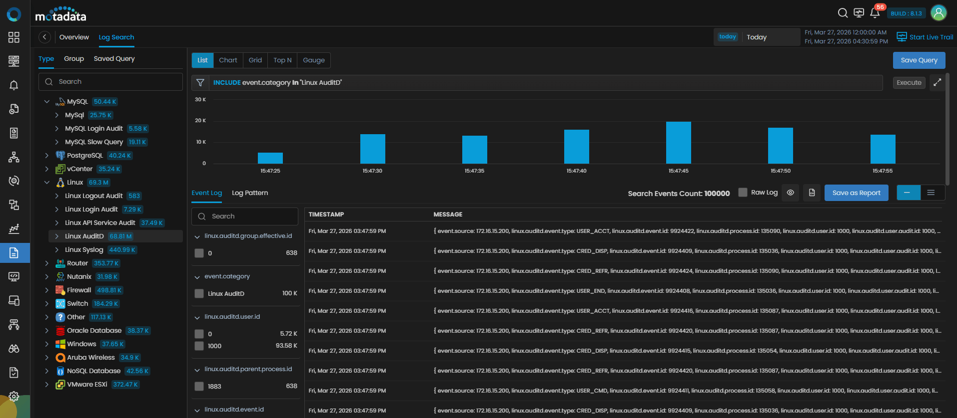Open the Log Pattern tab

(250, 193)
